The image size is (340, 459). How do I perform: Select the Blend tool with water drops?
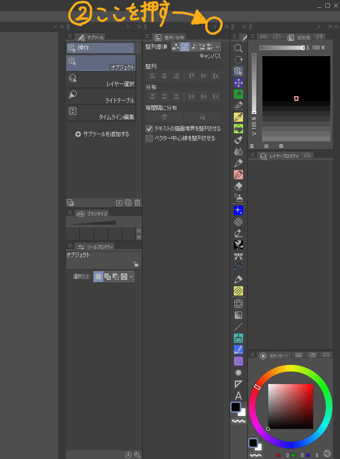(x=238, y=152)
